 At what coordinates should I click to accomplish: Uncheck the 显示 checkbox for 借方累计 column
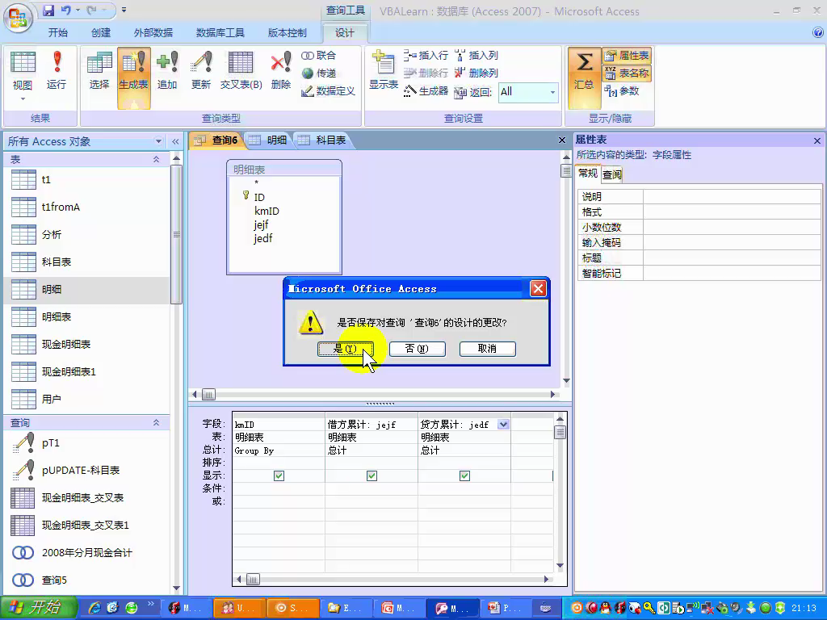tap(372, 475)
